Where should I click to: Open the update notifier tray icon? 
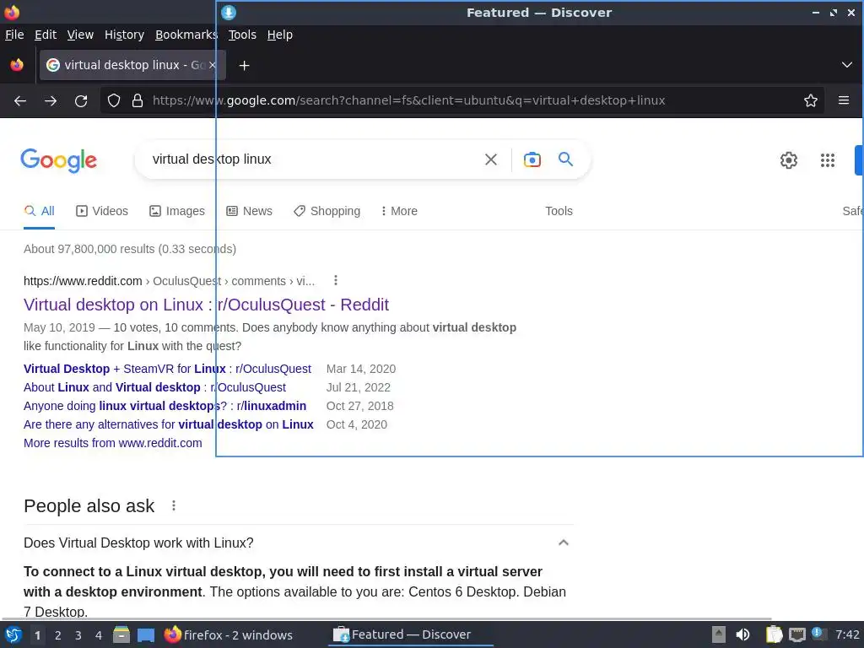pyautogui.click(x=818, y=634)
